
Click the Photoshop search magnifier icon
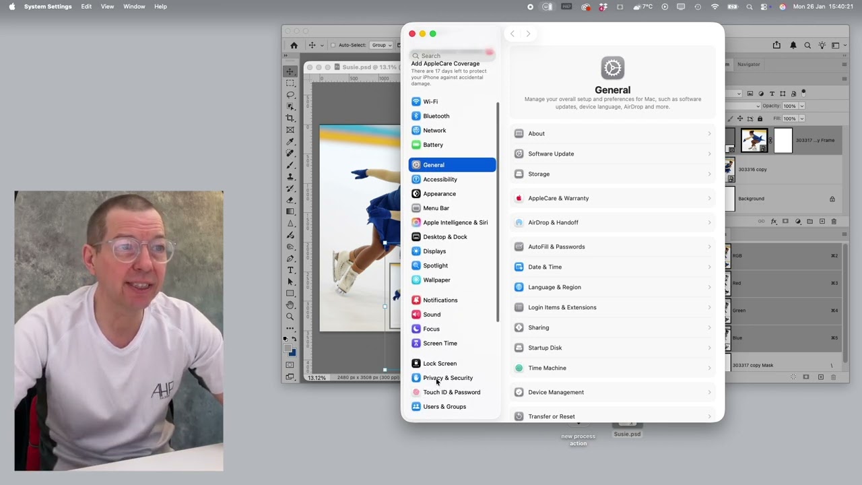(807, 45)
